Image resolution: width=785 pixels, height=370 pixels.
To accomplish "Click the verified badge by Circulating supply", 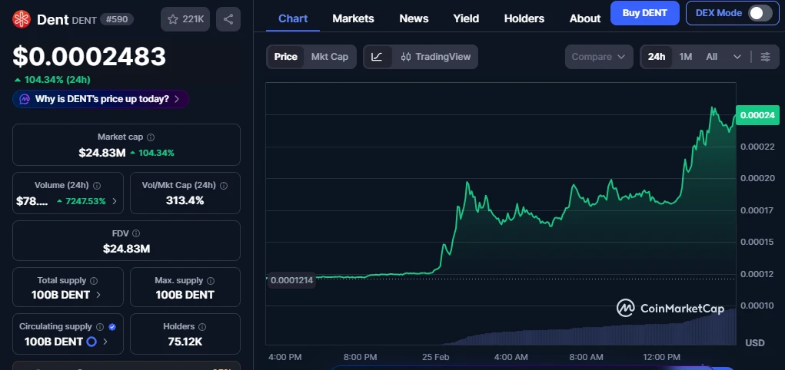I will 112,327.
